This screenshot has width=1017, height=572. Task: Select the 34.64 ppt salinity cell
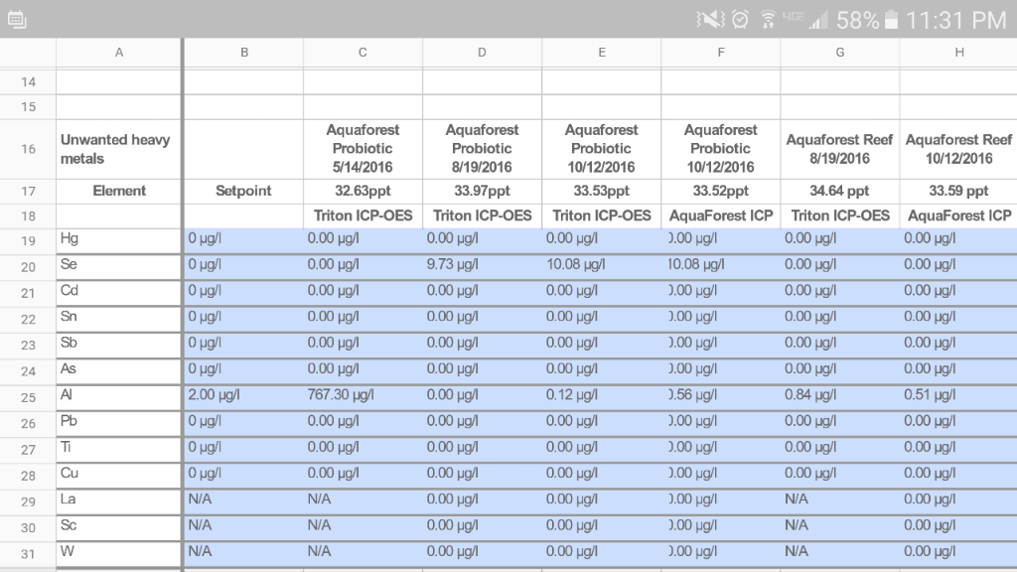[x=839, y=191]
